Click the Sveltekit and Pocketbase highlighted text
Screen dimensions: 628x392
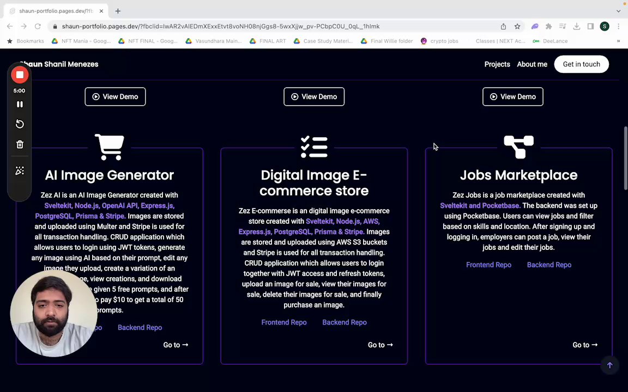coord(480,206)
